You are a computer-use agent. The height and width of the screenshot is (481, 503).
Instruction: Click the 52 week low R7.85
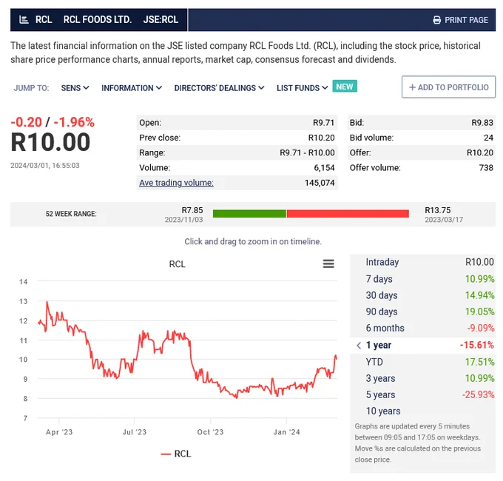tap(192, 210)
